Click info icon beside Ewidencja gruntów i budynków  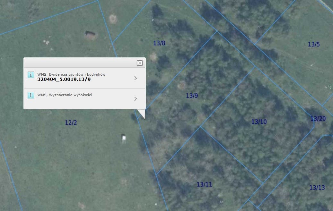[x=31, y=75]
